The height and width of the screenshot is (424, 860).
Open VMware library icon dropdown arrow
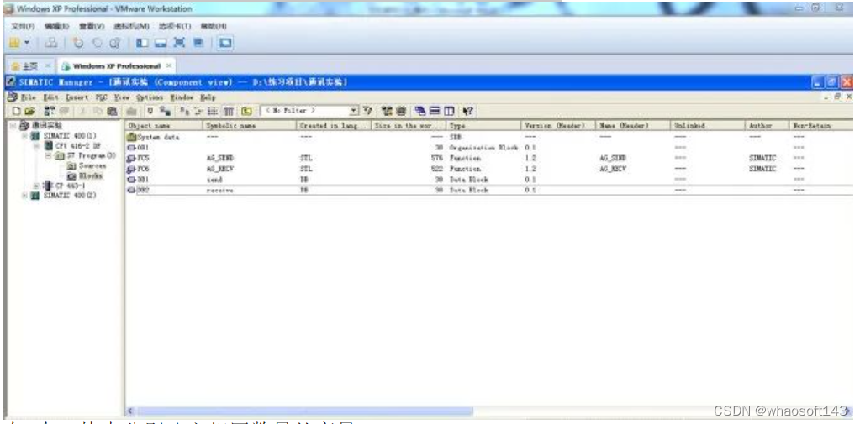(x=26, y=44)
